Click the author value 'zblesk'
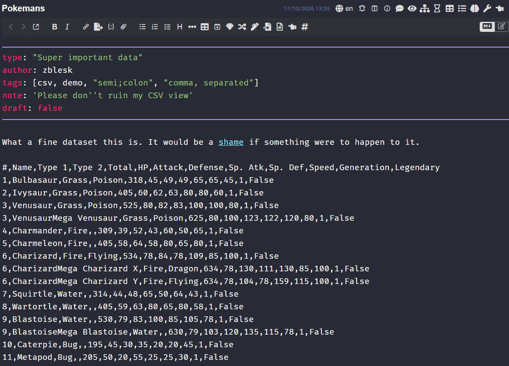This screenshot has height=366, width=509. 57,70
